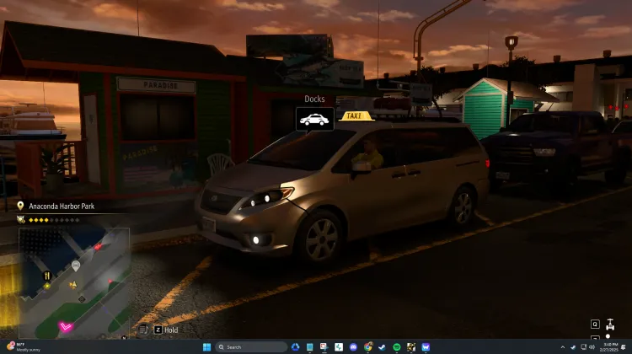Select the pink chevron objective marker on the minimap
Viewport: 632px width, 354px height.
click(x=65, y=326)
